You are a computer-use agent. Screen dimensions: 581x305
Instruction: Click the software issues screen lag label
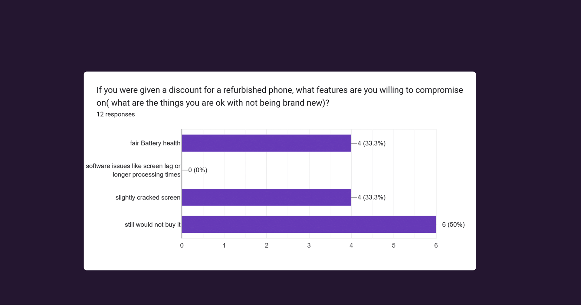click(133, 170)
